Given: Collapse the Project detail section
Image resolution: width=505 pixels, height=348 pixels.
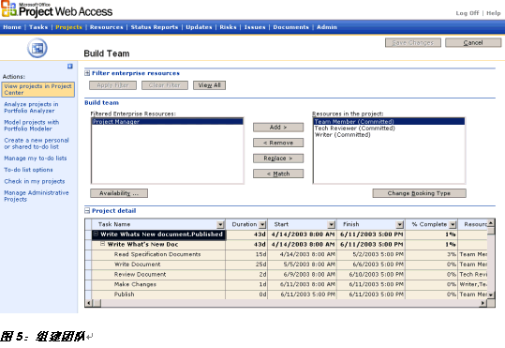Looking at the screenshot, I should pos(87,211).
